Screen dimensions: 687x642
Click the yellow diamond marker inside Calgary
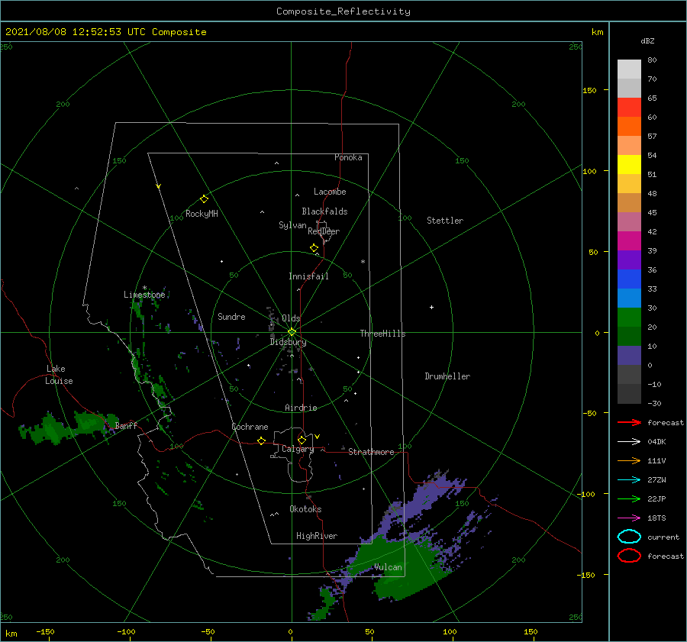[x=302, y=440]
